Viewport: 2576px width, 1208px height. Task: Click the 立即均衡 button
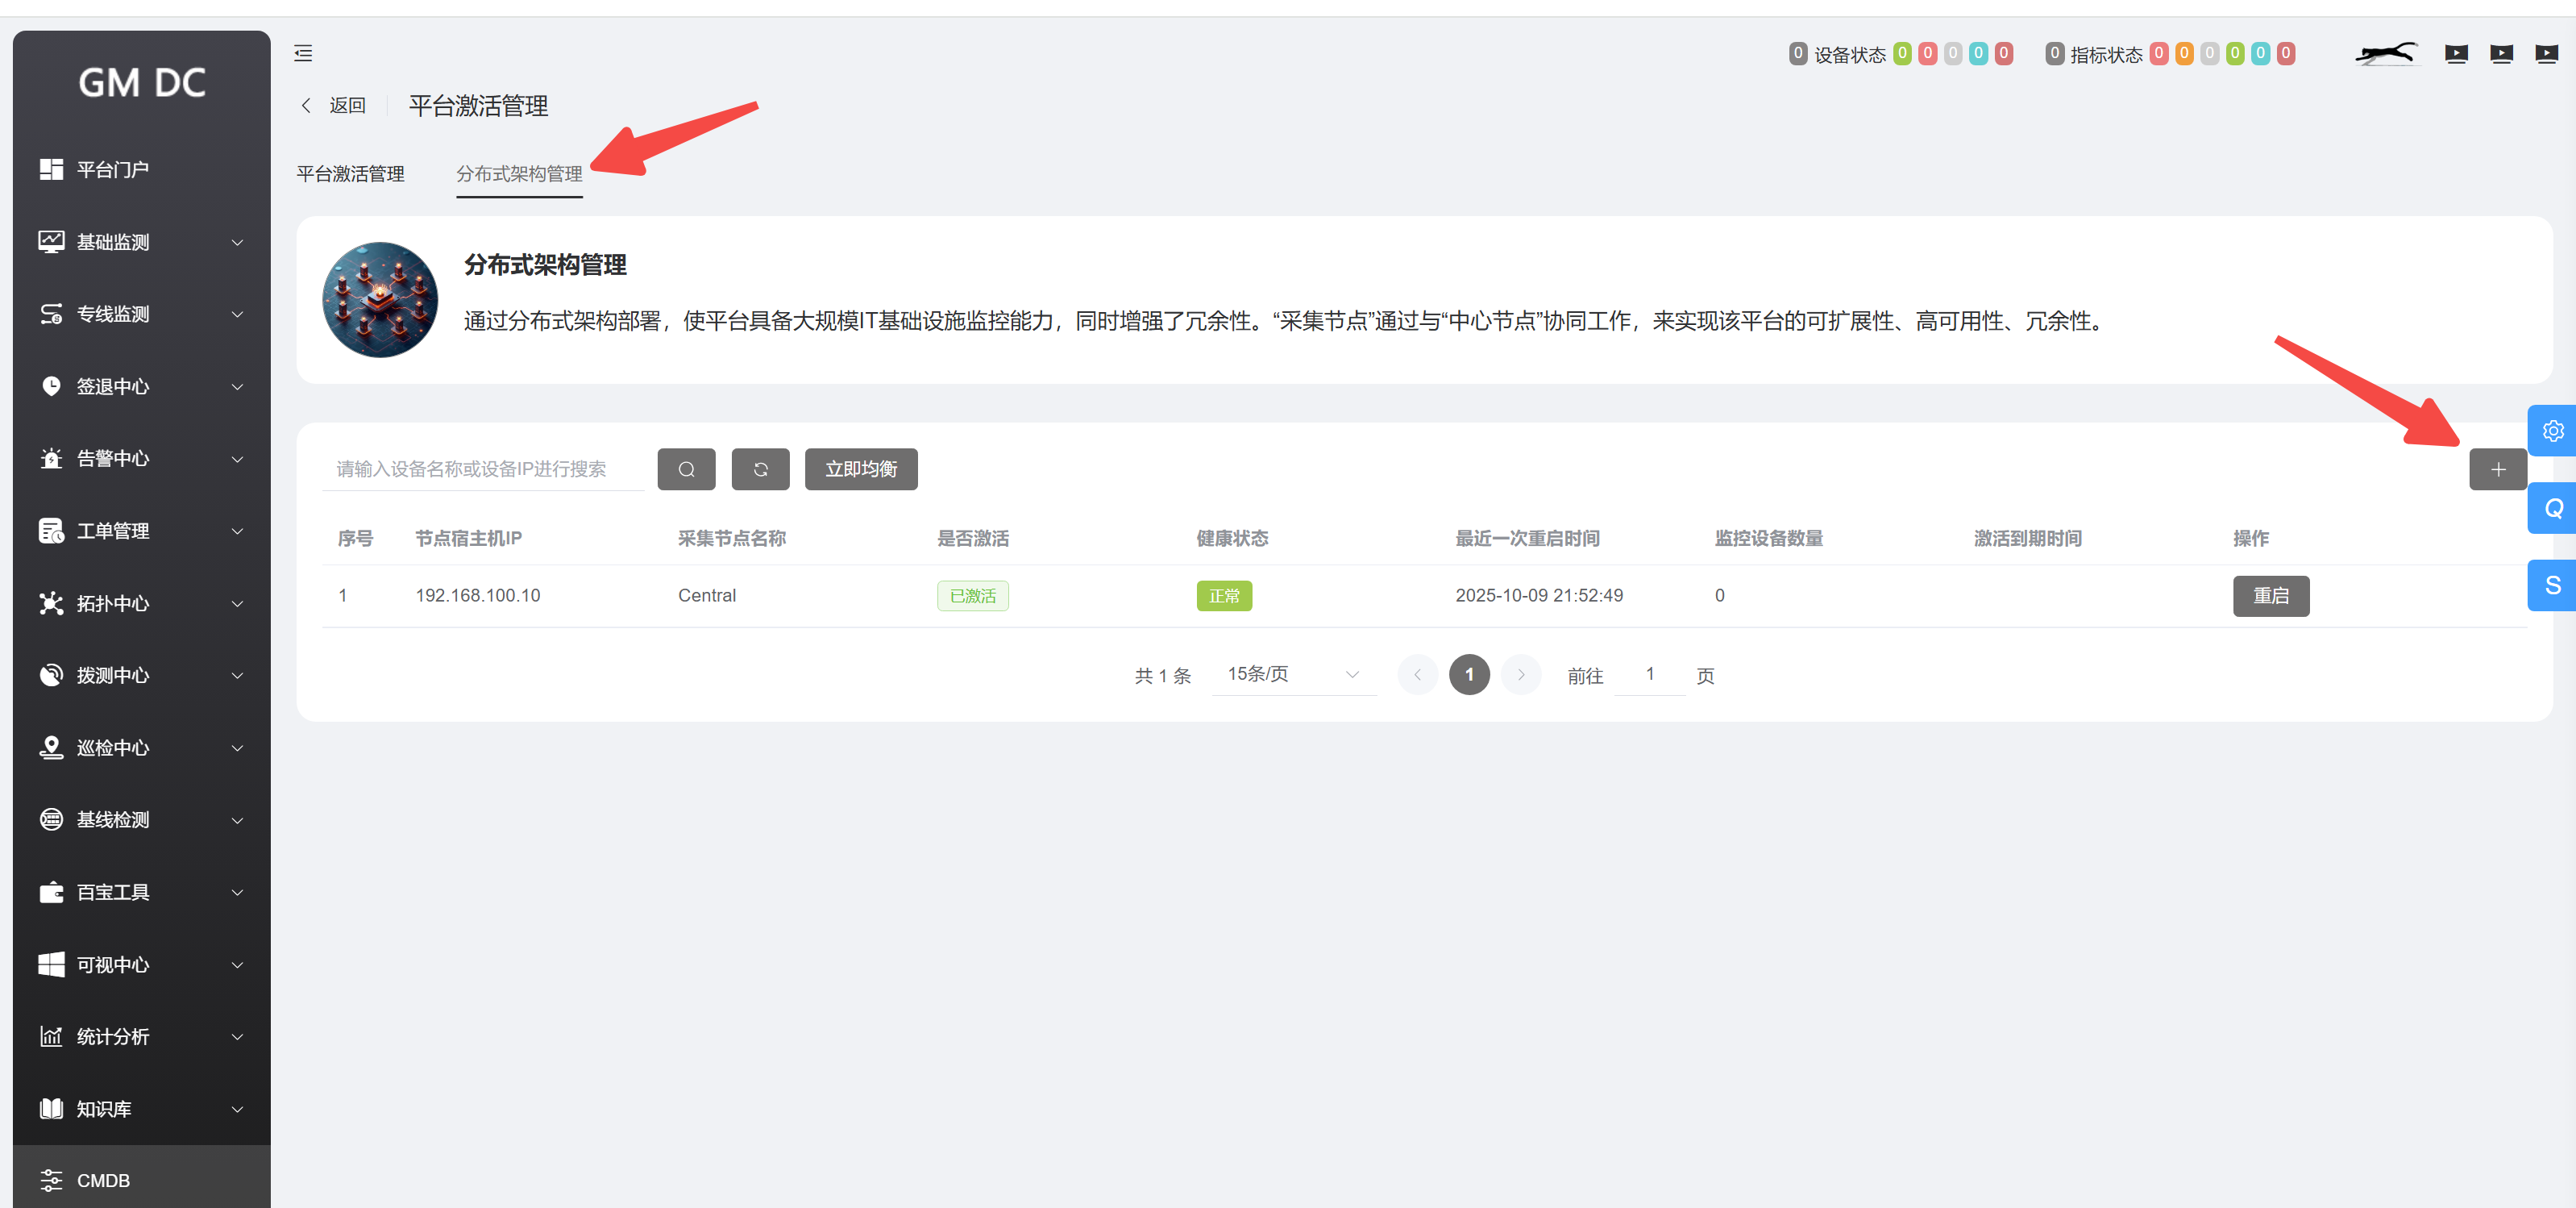click(860, 469)
